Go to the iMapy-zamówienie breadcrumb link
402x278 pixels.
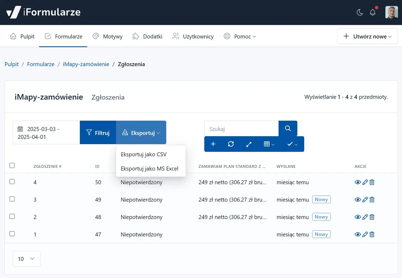coord(86,64)
